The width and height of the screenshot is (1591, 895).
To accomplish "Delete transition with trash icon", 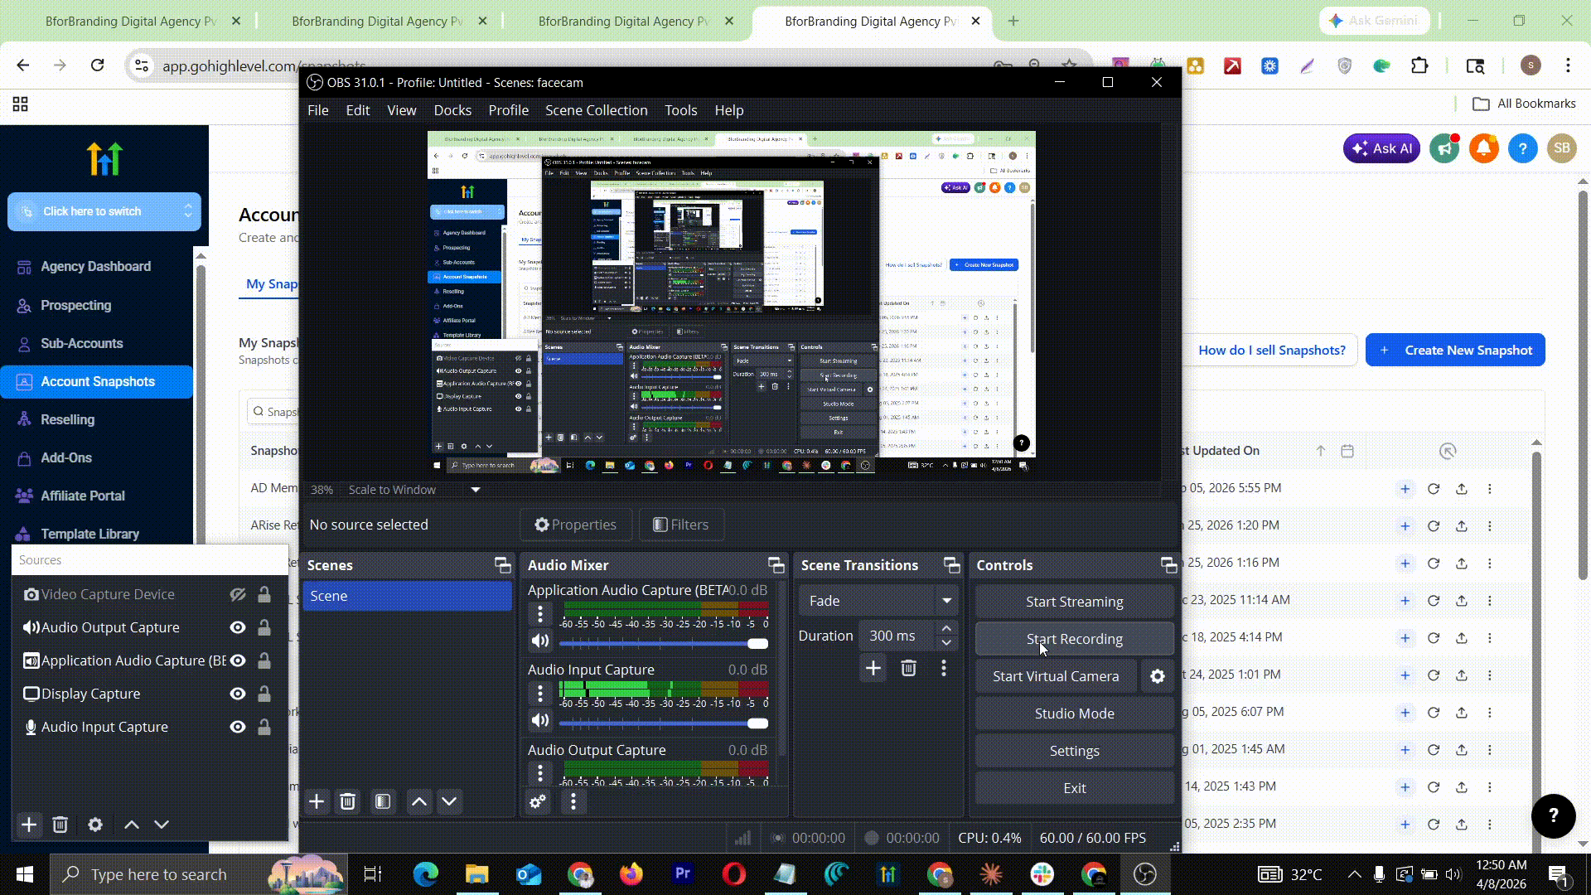I will [908, 668].
